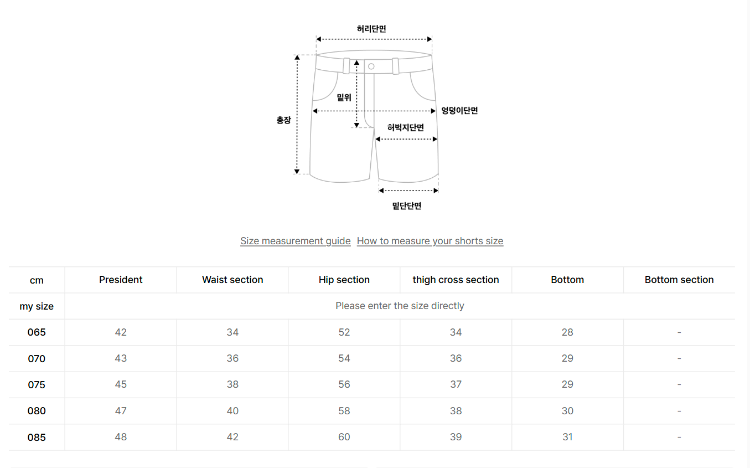This screenshot has height=468, width=750.
Task: Click the 총장 total length label
Action: tap(283, 120)
